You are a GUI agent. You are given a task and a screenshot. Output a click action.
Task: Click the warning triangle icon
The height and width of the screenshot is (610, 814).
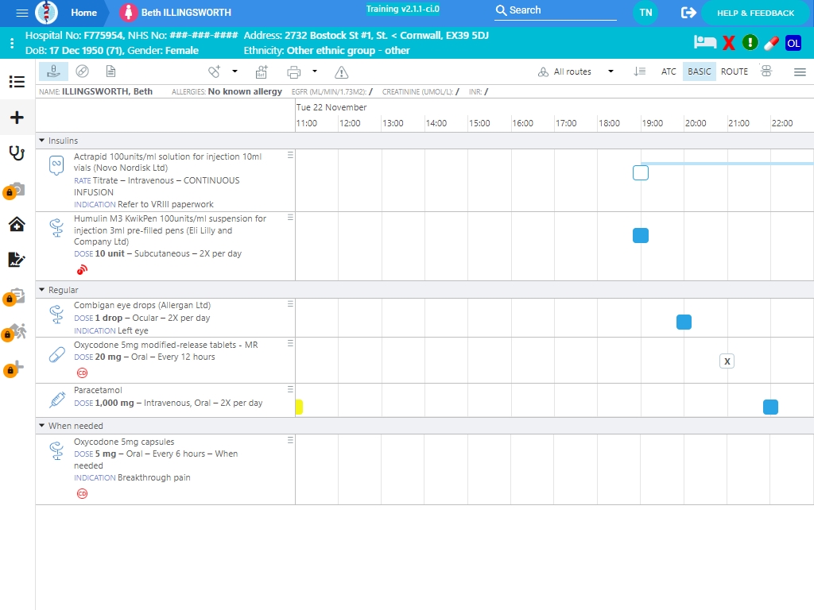point(342,72)
